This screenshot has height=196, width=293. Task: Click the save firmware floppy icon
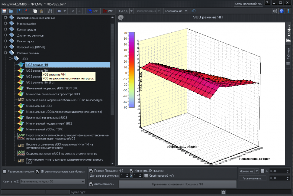[5, 11]
